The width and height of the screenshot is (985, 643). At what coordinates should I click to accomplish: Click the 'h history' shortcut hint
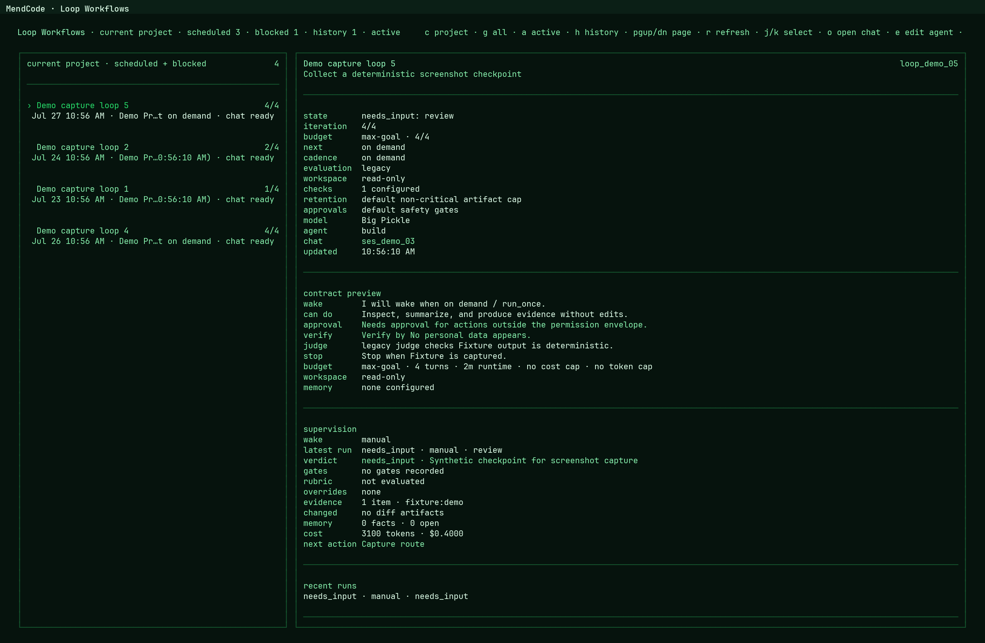coord(596,32)
